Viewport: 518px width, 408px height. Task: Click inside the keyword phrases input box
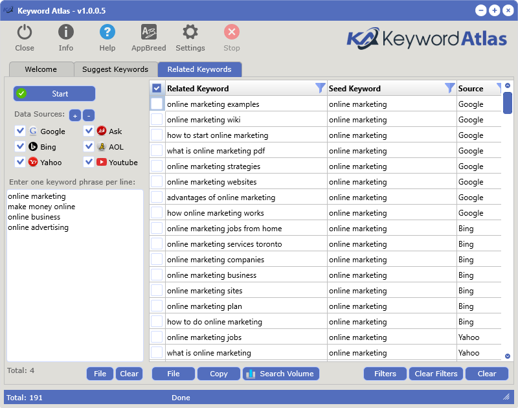coord(74,272)
